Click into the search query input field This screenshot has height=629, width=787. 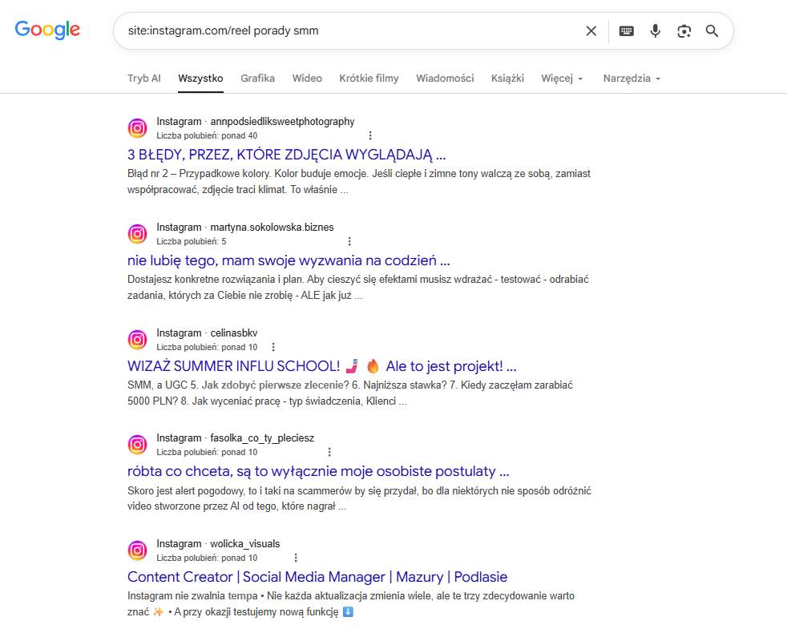click(351, 30)
